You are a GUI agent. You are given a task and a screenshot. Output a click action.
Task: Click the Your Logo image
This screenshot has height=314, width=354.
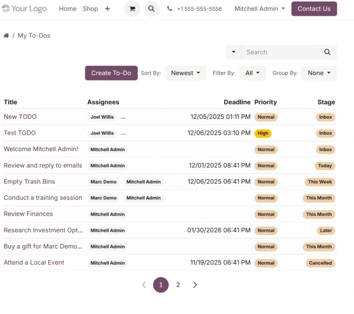(x=25, y=9)
